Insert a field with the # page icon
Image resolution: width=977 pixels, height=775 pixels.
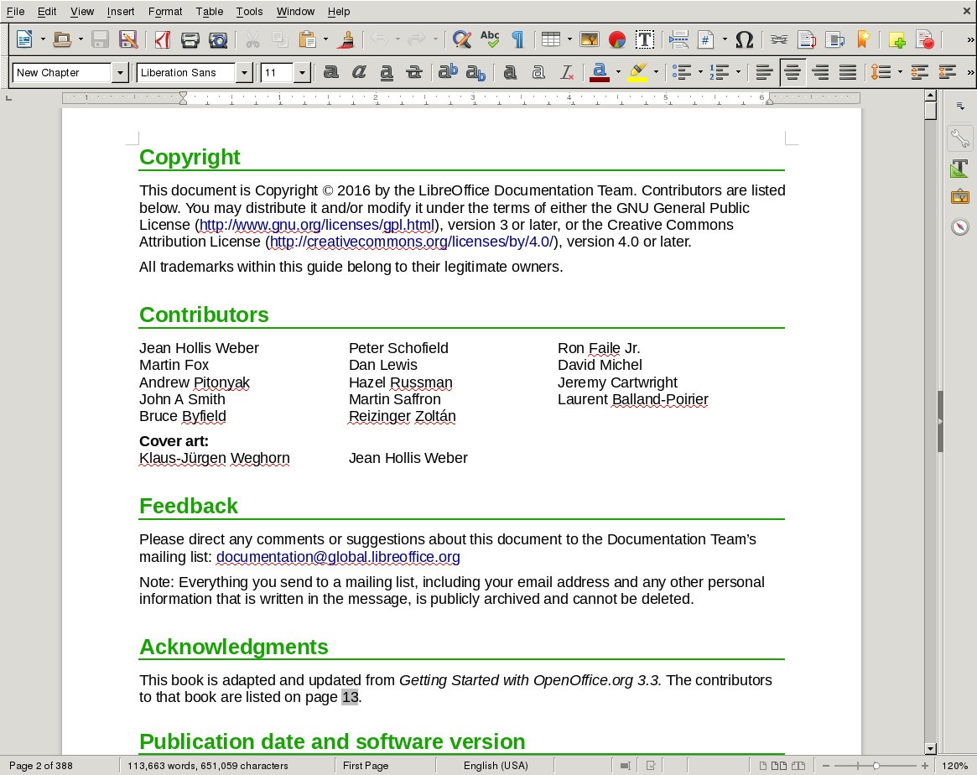(706, 39)
